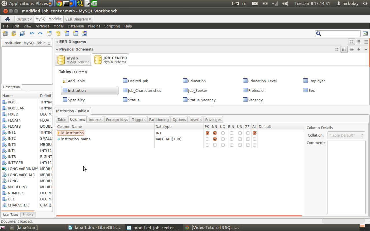The height and width of the screenshot is (231, 370).
Task: Collapse the Physical Schemata section
Action: tap(57, 49)
